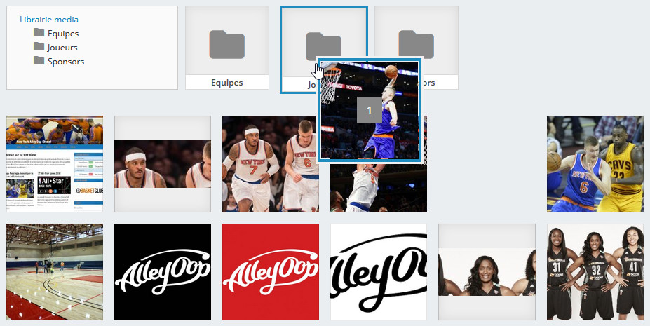Open the Librairie media root link
The height and width of the screenshot is (326, 650).
pyautogui.click(x=49, y=20)
